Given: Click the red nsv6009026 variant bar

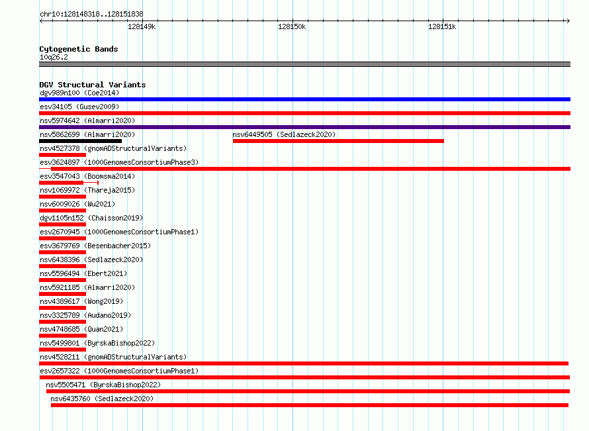Looking at the screenshot, I should [x=62, y=211].
